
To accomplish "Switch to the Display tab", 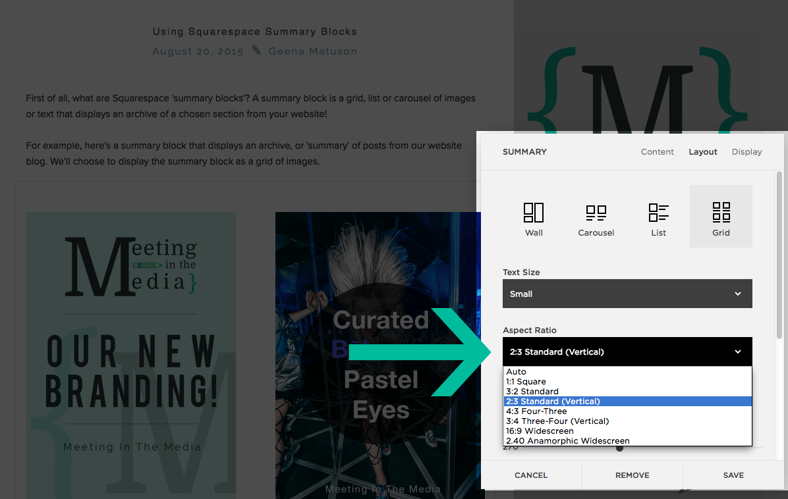I will (x=746, y=151).
